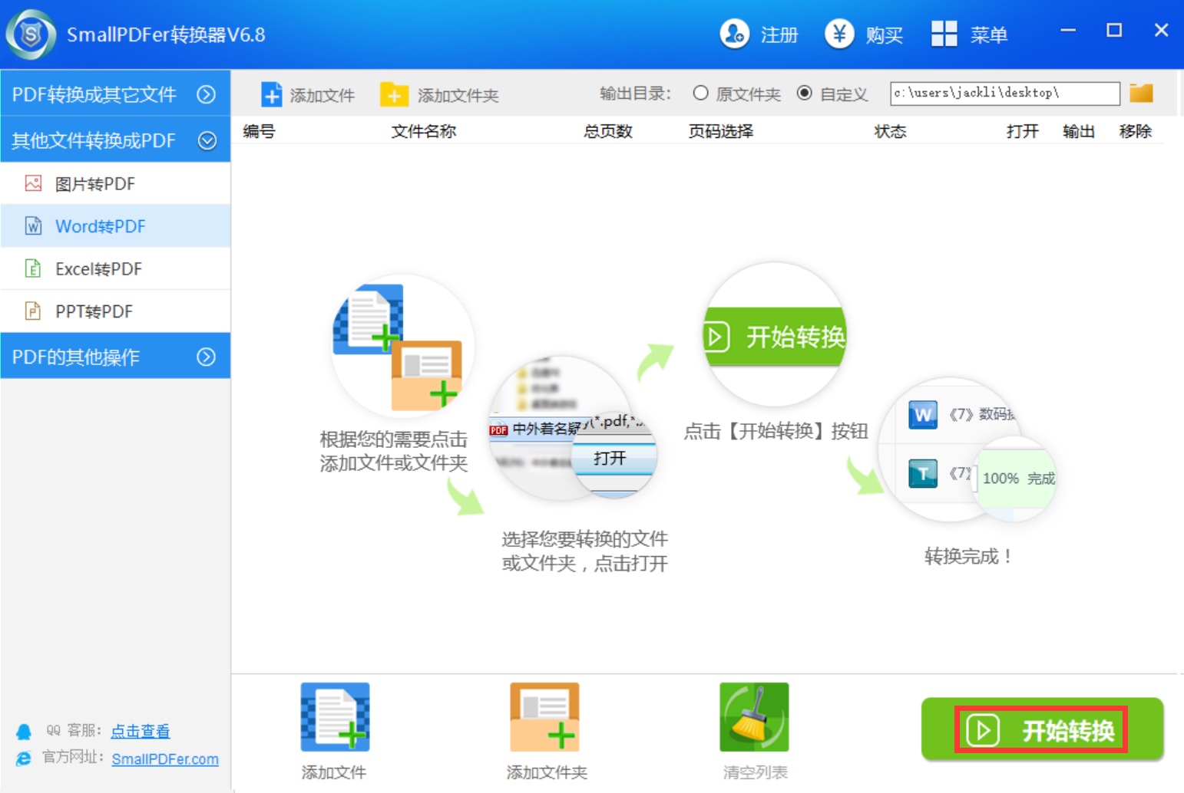The height and width of the screenshot is (793, 1184).
Task: Open the PDF转换成其它文件 category
Action: (x=115, y=94)
